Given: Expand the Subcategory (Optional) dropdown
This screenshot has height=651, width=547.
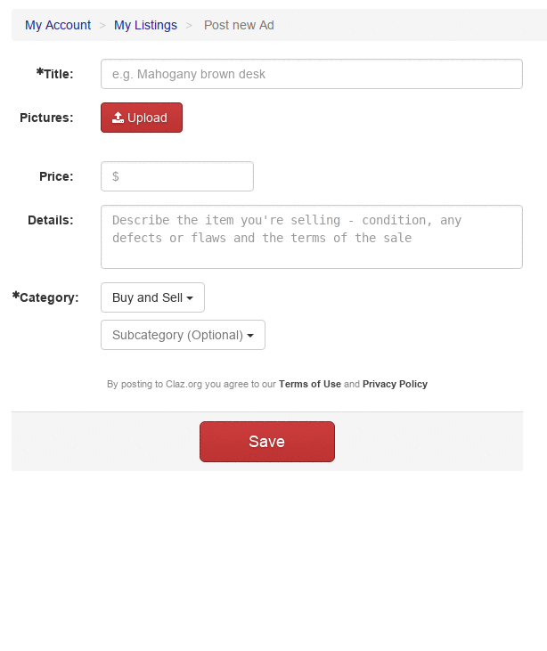Looking at the screenshot, I should (x=183, y=335).
